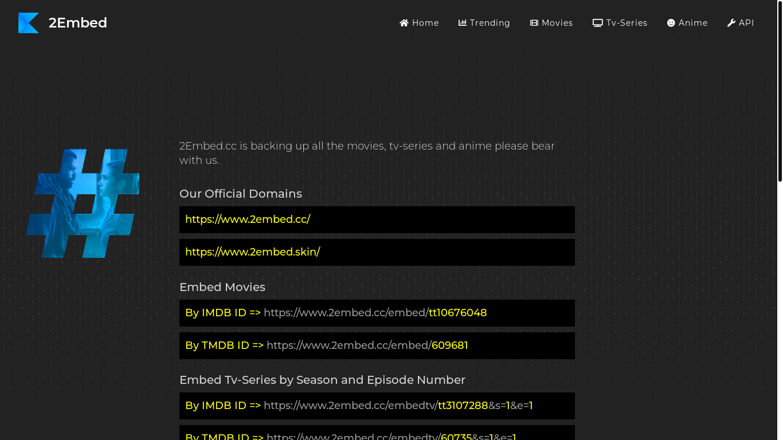Click the smiley icon beside Anime
This screenshot has width=783, height=440.
pyautogui.click(x=671, y=23)
